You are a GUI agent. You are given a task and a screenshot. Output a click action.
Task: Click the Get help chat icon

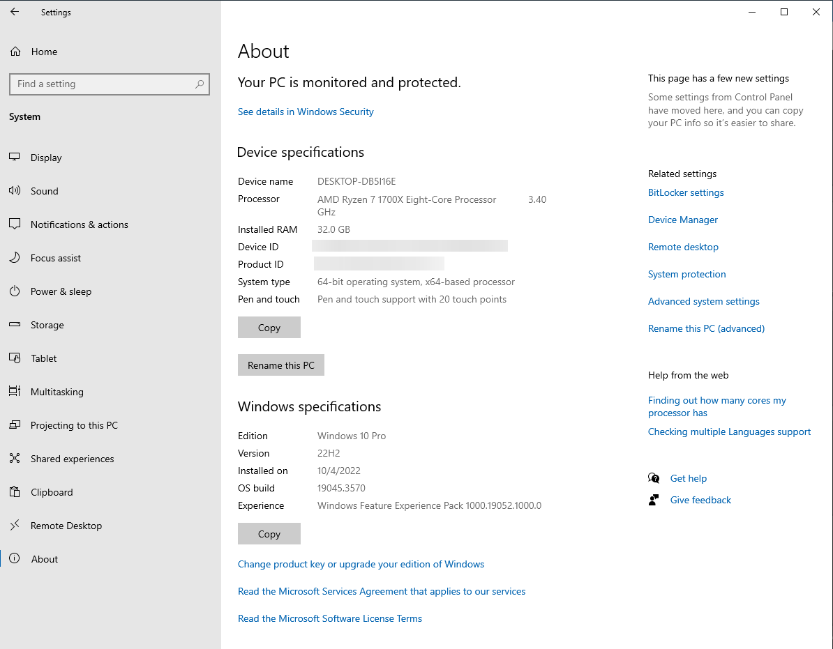pyautogui.click(x=654, y=478)
